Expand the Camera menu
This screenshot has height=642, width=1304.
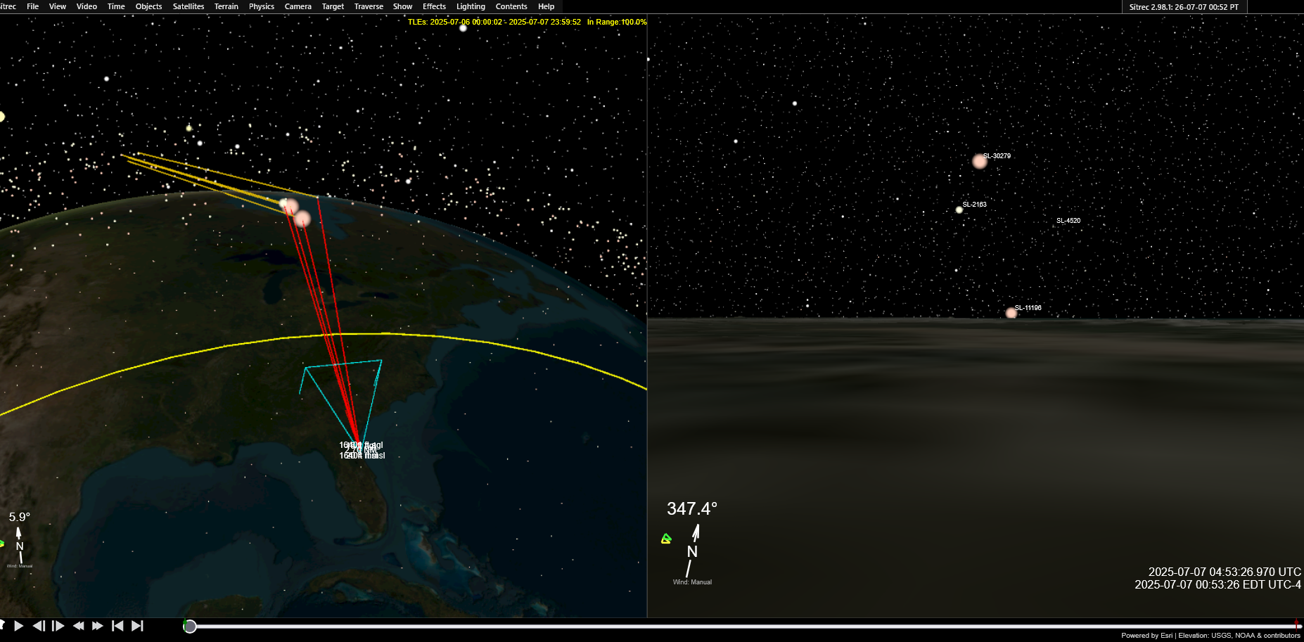[298, 6]
